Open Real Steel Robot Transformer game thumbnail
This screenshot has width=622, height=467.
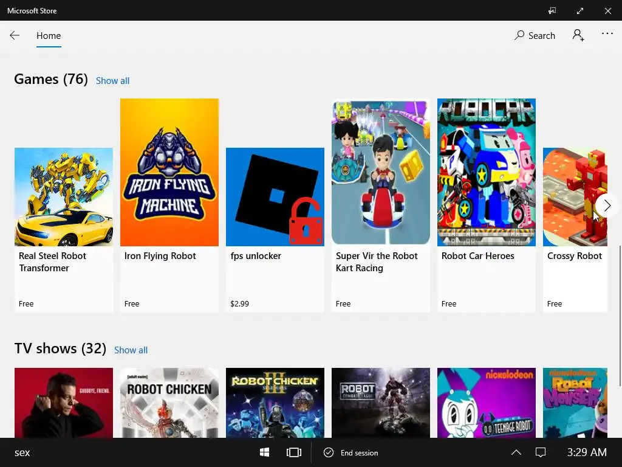[63, 197]
